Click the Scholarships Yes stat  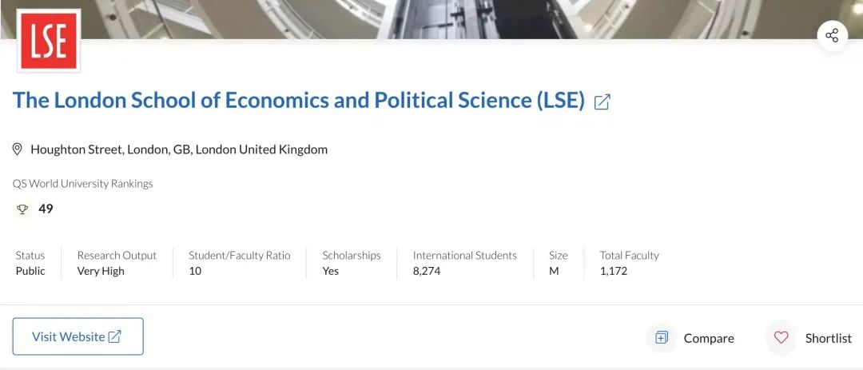[351, 263]
